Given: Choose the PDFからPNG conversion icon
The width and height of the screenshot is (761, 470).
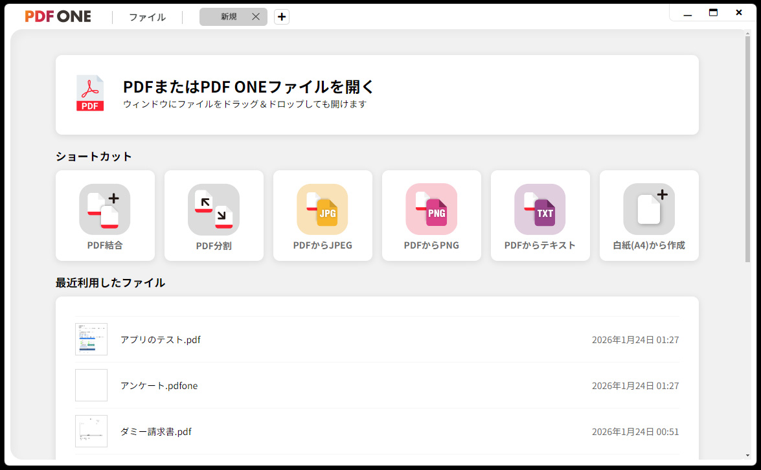Looking at the screenshot, I should pyautogui.click(x=431, y=209).
